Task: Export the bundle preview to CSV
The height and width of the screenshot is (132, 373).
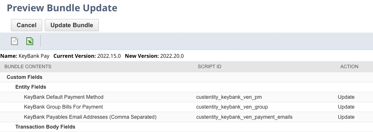Action: pos(14,41)
